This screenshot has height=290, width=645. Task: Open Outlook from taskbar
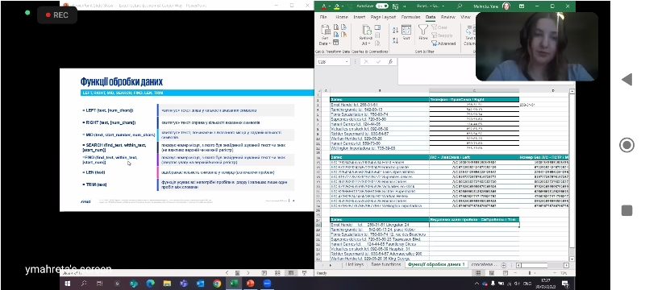(200, 284)
